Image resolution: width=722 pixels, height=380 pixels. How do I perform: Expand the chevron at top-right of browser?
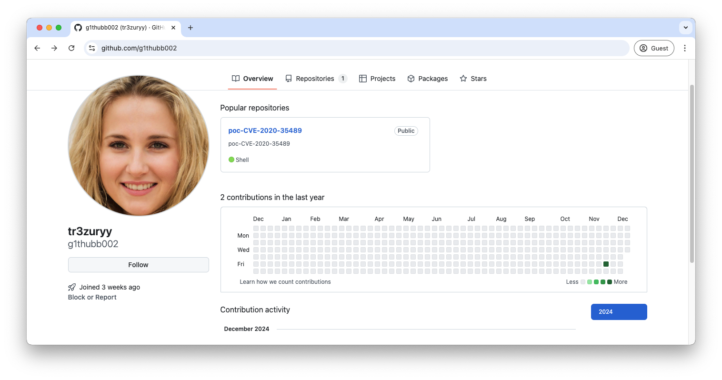[686, 27]
